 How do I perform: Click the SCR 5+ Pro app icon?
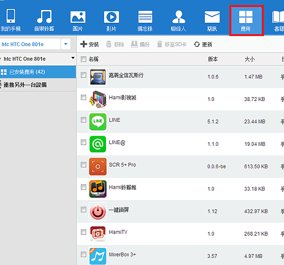click(98, 166)
